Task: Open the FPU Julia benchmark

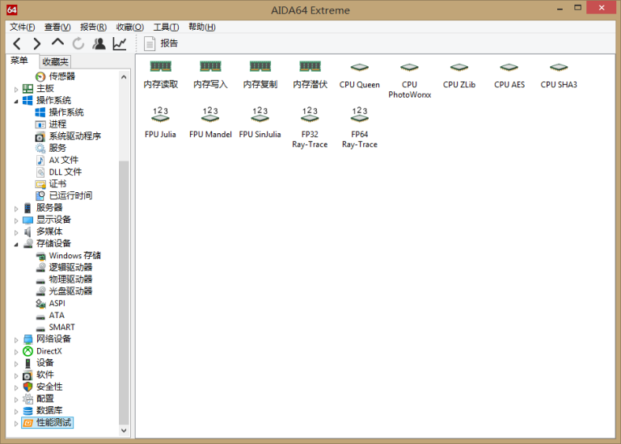Action: point(160,123)
